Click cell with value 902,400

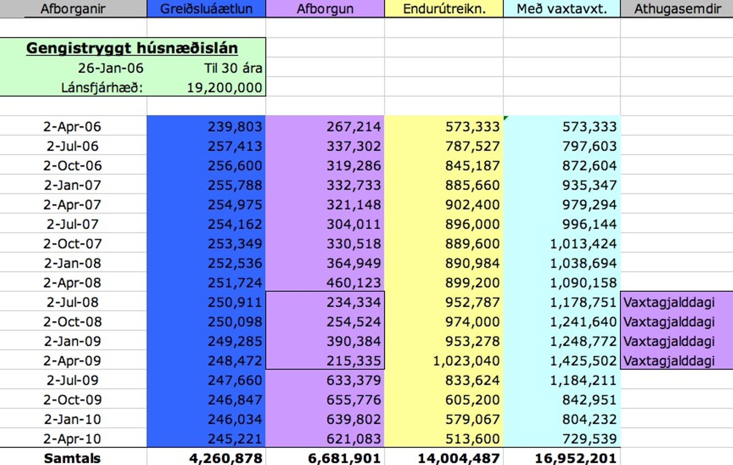444,204
